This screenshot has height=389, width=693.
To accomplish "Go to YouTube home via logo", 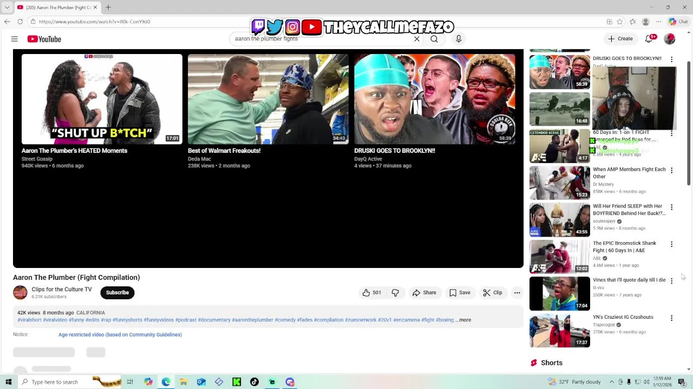I will click(44, 39).
